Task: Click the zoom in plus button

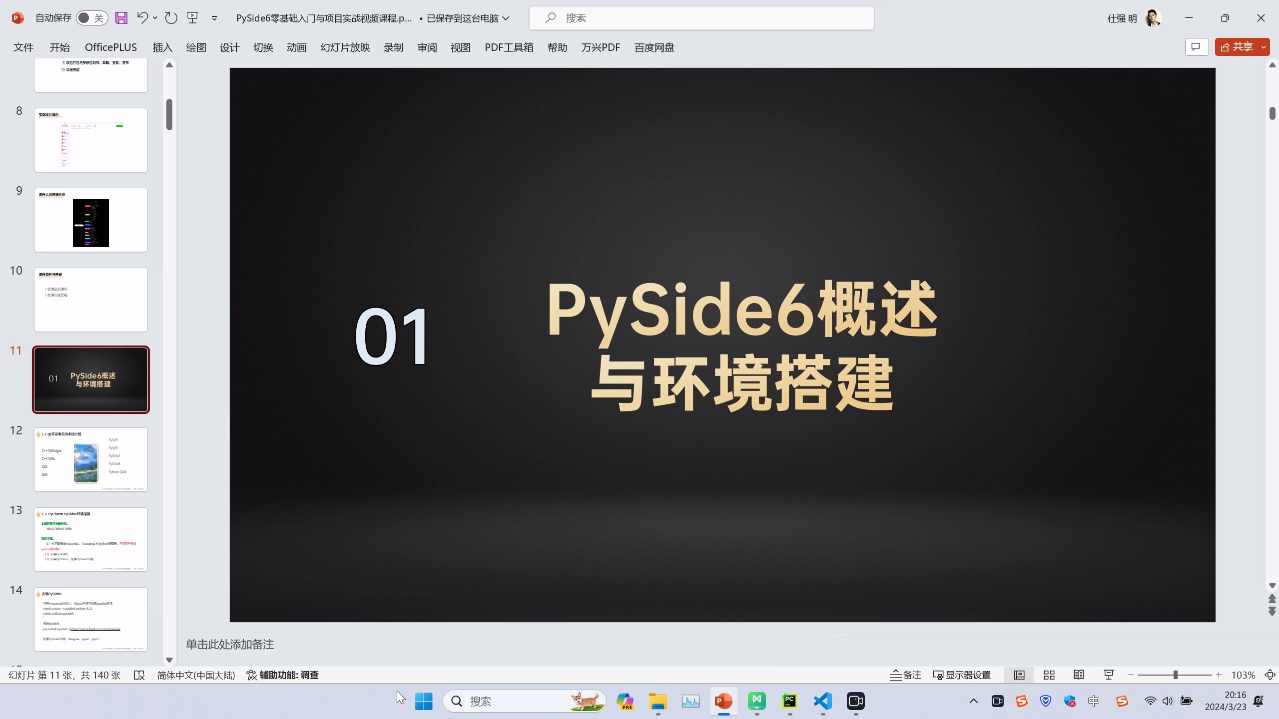Action: 1219,675
